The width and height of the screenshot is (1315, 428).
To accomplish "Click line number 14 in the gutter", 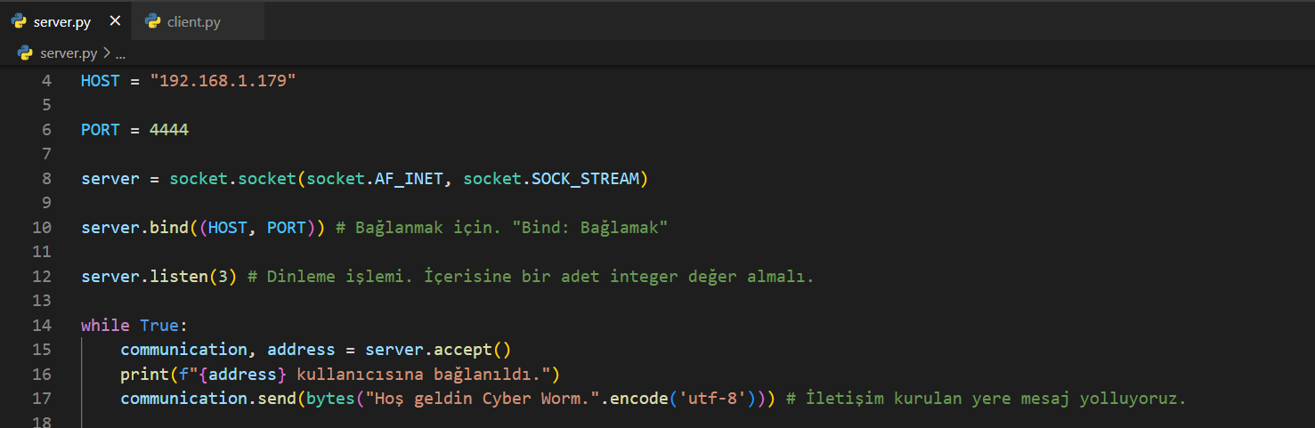I will tap(42, 325).
